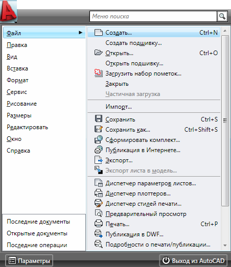Screen dimensions: 231x267
Task: Click the Сохранить floppy disk icon
Action: (99, 118)
